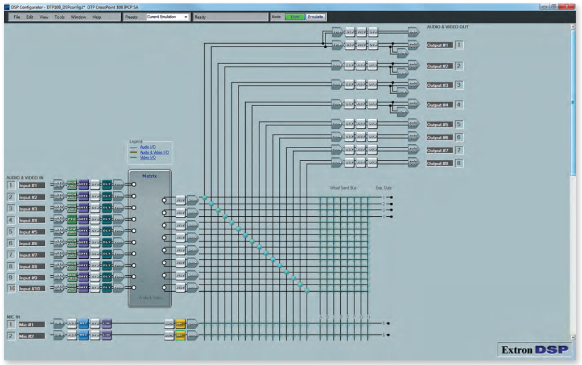Open the Matrix block
The image size is (582, 365).
(x=150, y=238)
